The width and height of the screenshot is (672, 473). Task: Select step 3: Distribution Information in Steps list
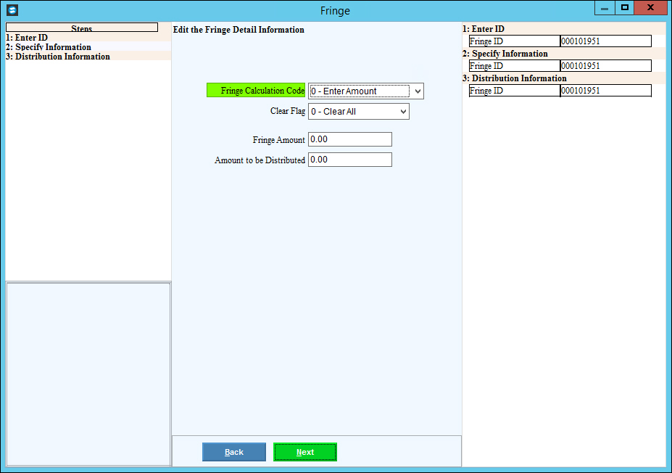point(88,56)
